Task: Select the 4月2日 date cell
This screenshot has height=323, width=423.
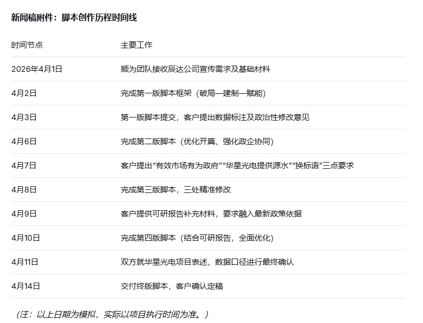Action: (x=24, y=93)
